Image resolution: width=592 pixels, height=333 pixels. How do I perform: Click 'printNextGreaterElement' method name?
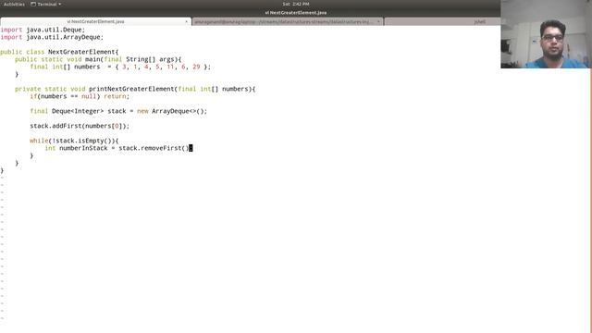point(131,89)
